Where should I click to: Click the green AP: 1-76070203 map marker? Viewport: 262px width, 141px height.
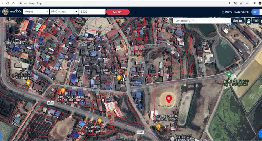[229, 75]
